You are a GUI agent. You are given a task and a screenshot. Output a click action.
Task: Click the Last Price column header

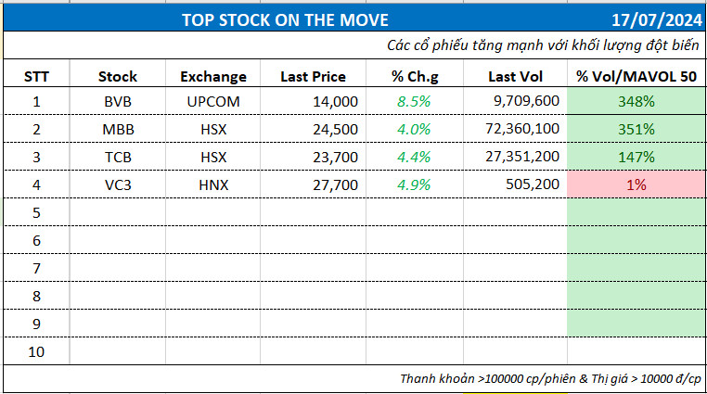tap(313, 76)
